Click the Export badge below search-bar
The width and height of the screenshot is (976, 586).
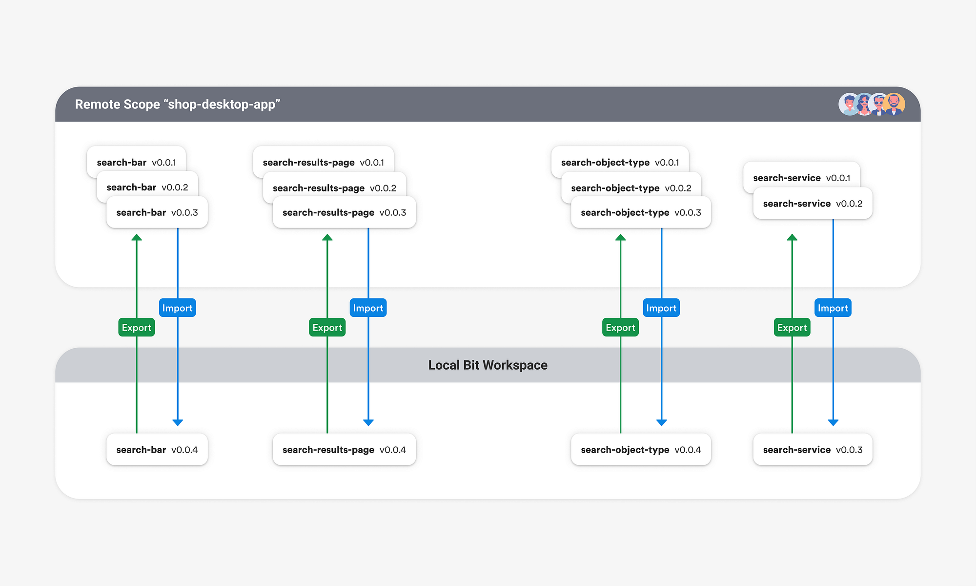click(136, 327)
